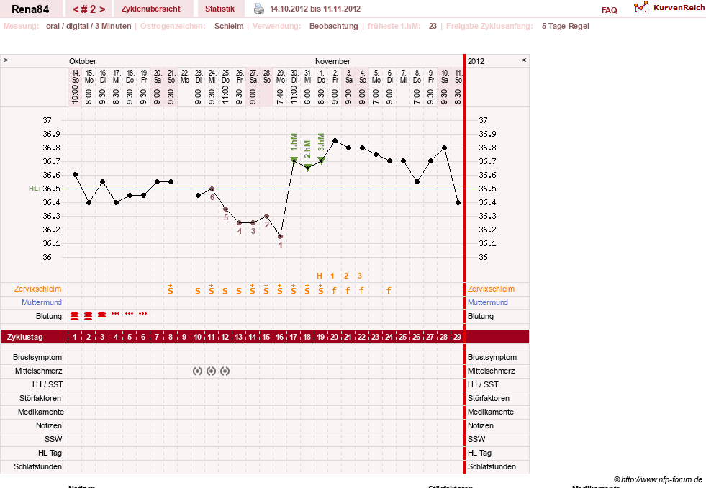Click S mucus symbol on day 10

click(198, 292)
